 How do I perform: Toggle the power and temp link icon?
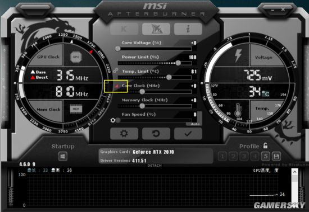point(116,70)
